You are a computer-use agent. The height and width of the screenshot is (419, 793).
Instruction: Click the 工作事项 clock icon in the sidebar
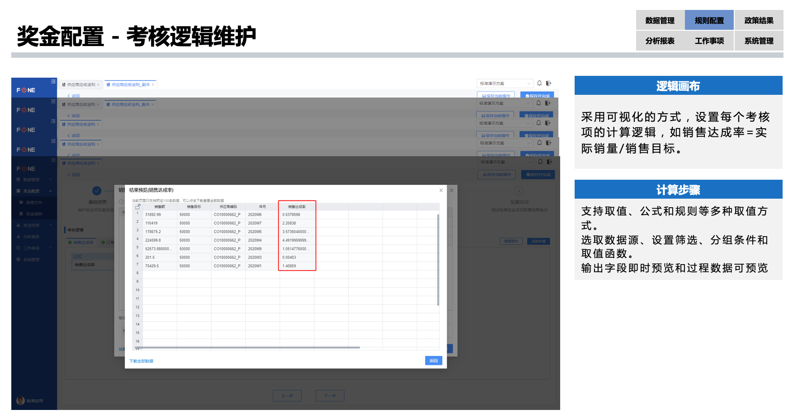[19, 248]
